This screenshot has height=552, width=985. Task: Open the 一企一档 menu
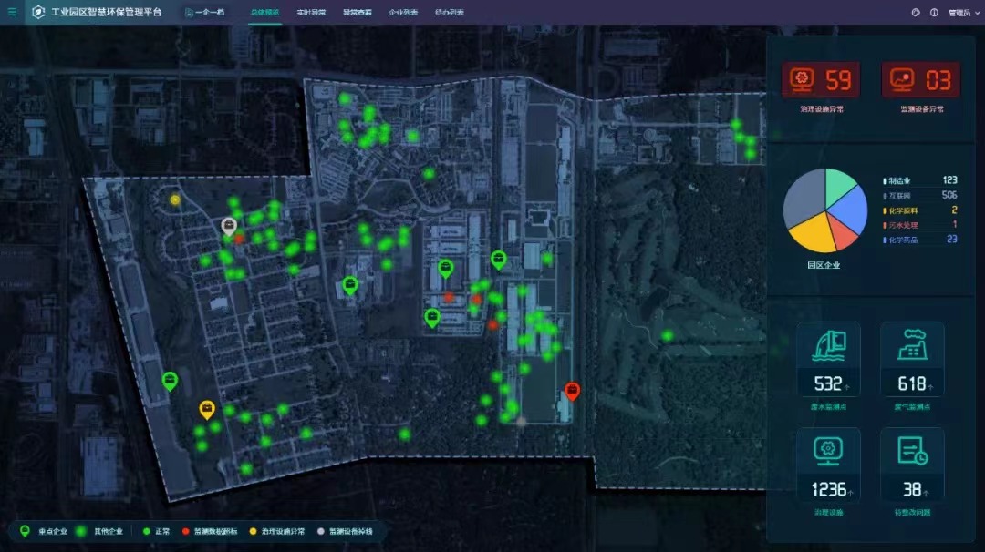[204, 13]
